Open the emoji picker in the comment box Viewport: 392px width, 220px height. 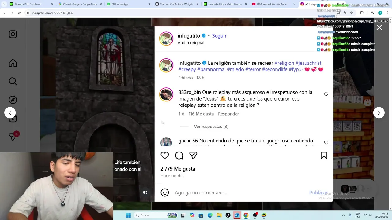[x=165, y=193]
